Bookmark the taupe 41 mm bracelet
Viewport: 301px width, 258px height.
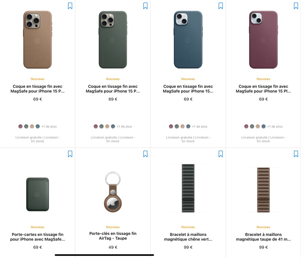[296, 154]
